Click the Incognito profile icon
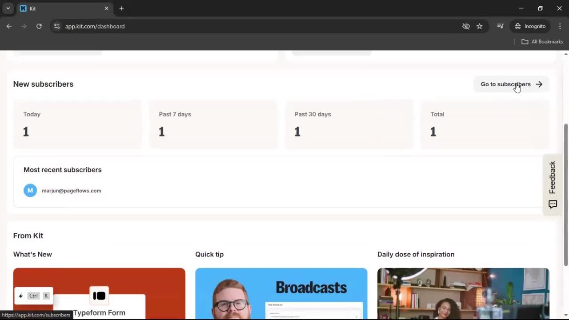The width and height of the screenshot is (569, 320). pos(518,26)
